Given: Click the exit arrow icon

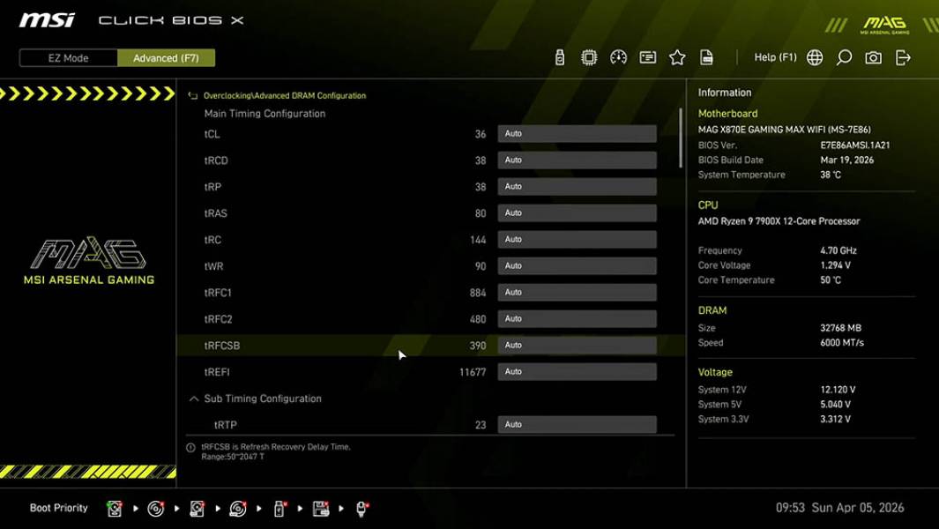Looking at the screenshot, I should pos(901,56).
